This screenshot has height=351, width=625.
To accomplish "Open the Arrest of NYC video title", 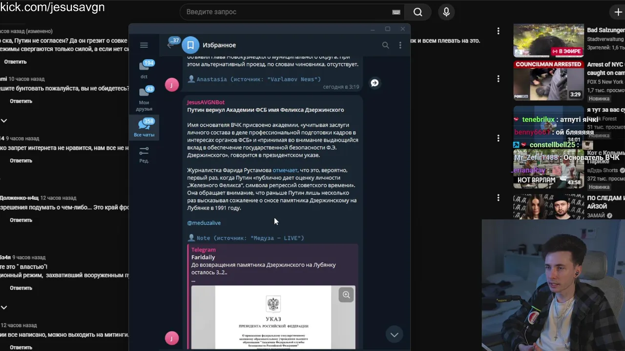I will point(605,69).
